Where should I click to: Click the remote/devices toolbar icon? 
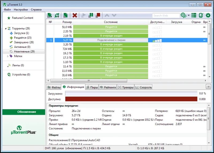pos(201,15)
